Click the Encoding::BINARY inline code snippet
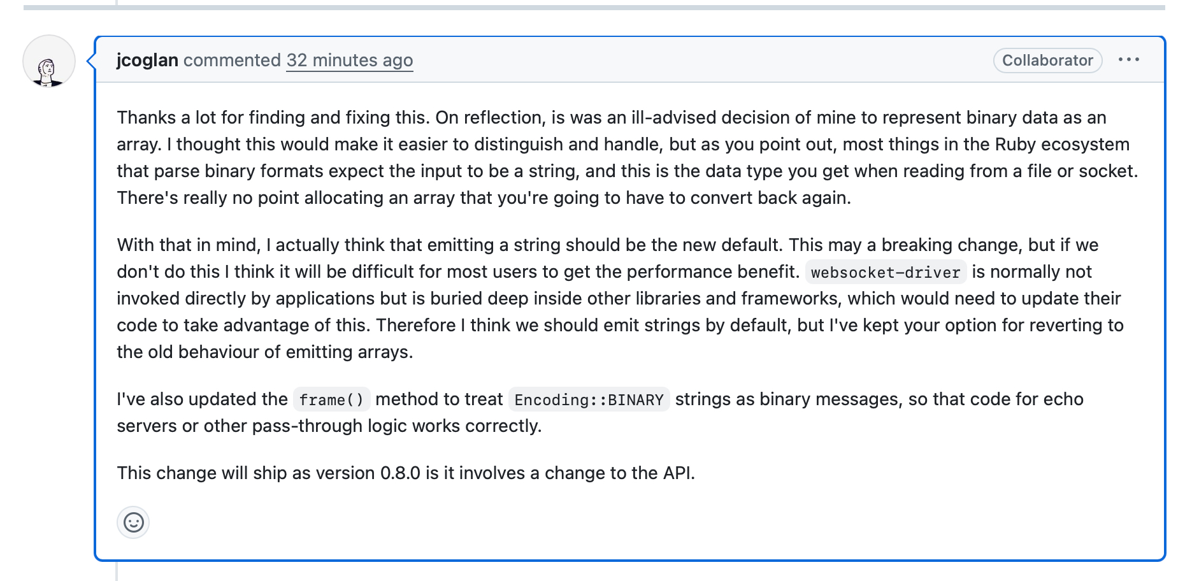1199x581 pixels. tap(589, 399)
